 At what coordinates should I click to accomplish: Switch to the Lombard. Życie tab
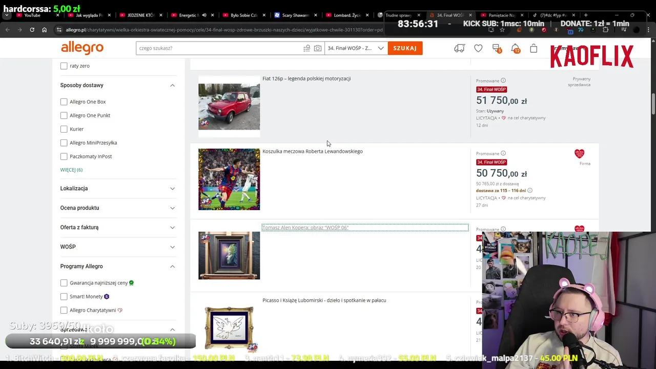coord(347,15)
